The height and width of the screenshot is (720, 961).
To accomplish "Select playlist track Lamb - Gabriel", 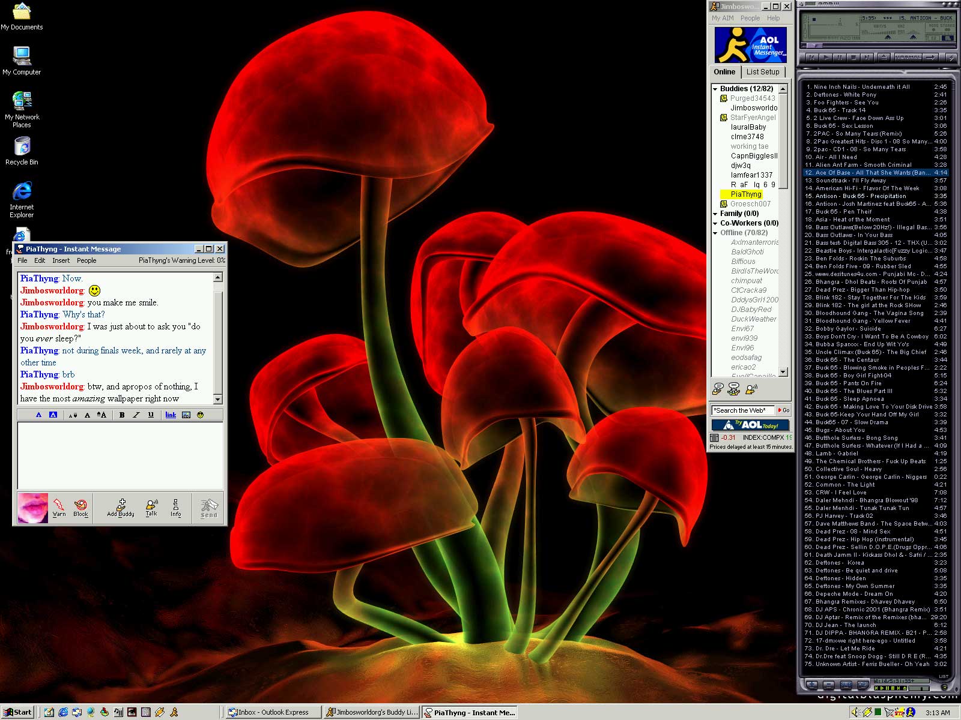I will 876,454.
